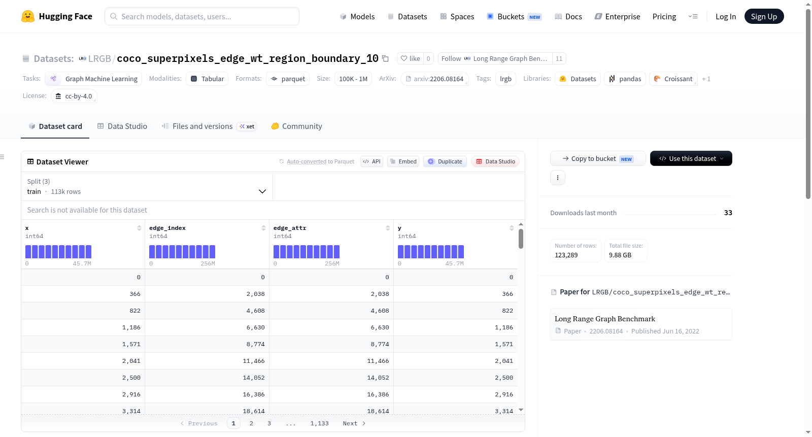Open the three-dot more options button

pos(558,178)
